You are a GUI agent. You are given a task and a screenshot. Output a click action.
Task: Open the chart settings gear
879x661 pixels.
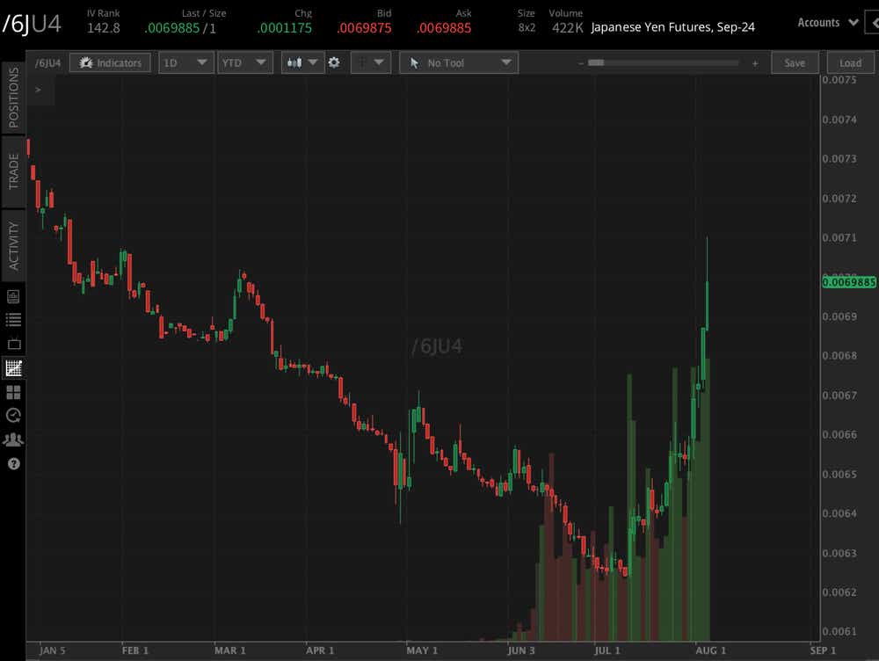334,62
